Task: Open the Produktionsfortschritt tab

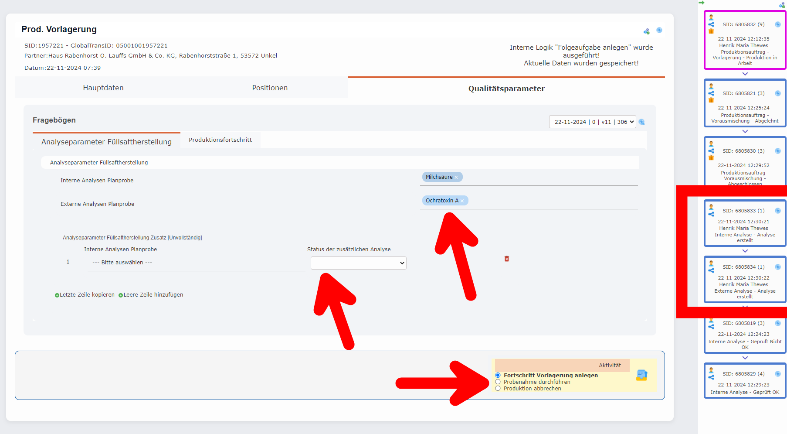Action: (x=220, y=140)
